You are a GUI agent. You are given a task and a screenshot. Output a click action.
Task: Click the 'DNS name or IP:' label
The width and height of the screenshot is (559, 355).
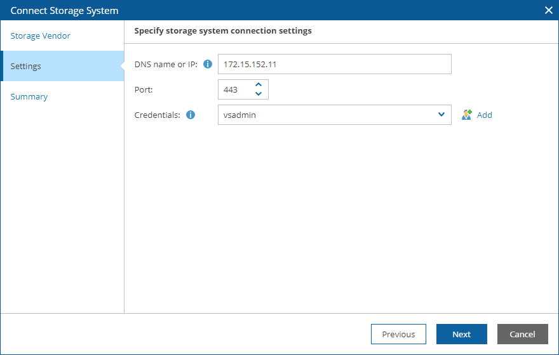pyautogui.click(x=166, y=65)
